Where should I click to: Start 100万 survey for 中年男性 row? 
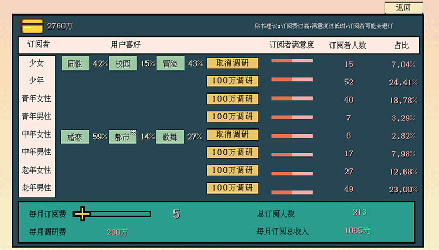point(232,153)
